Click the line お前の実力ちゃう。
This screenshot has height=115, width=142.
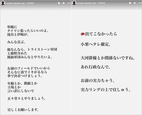tap(98, 81)
